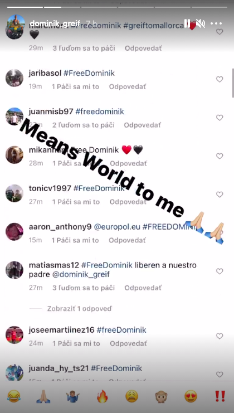The height and width of the screenshot is (413, 234).
Task: Send the monkey covering mouth emoji reaction
Action: tap(162, 396)
